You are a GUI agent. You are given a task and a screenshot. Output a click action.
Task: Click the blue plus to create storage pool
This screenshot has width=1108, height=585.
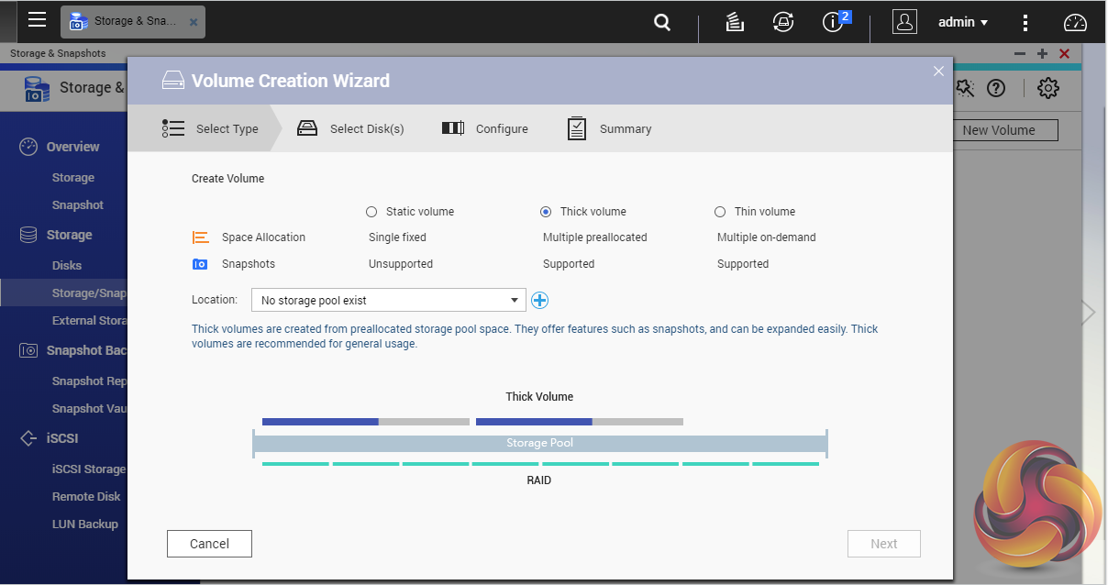click(x=539, y=300)
